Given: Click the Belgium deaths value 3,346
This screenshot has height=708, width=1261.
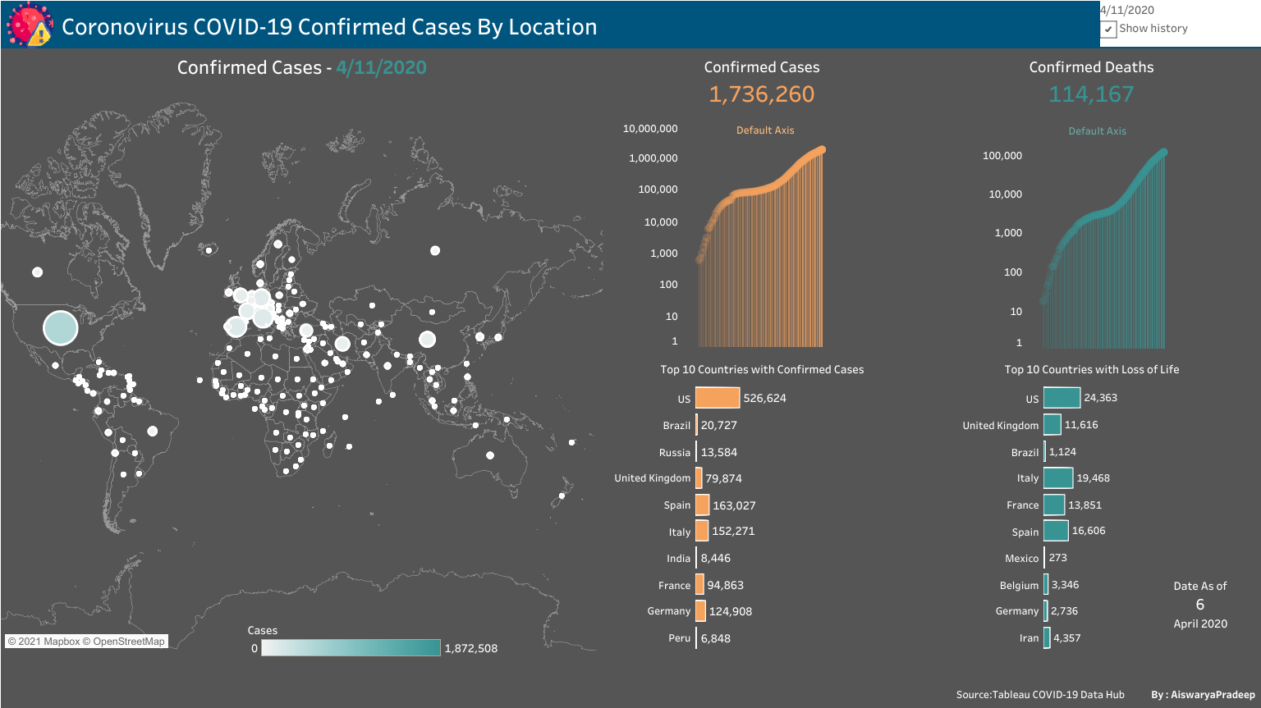Looking at the screenshot, I should (x=1066, y=585).
